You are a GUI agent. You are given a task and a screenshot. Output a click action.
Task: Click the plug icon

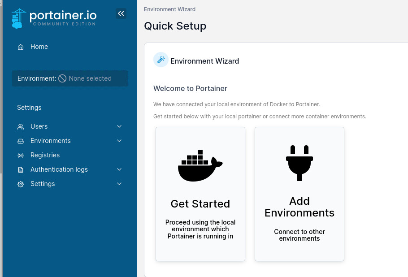pos(299,163)
